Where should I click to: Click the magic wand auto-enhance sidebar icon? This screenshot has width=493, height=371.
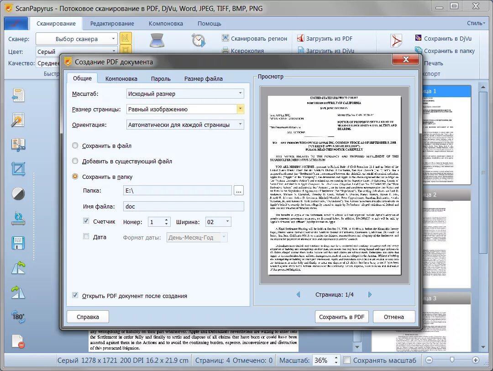tap(18, 120)
